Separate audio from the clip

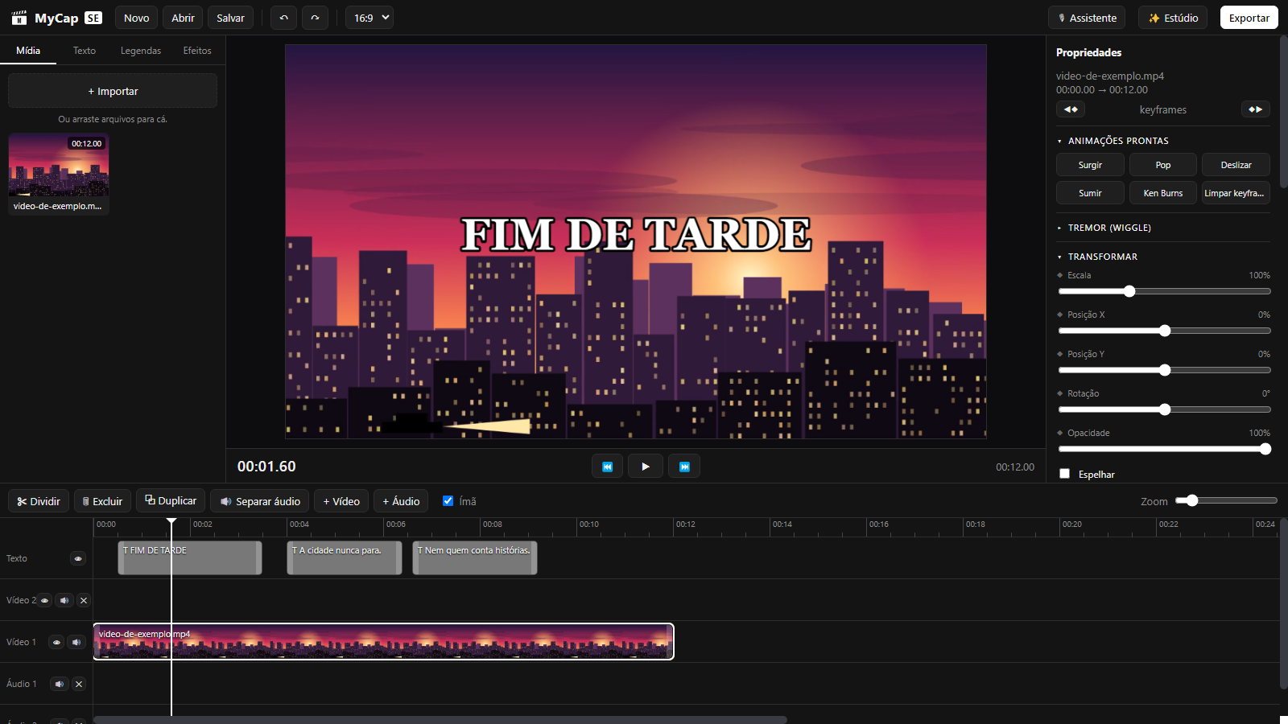pos(260,501)
